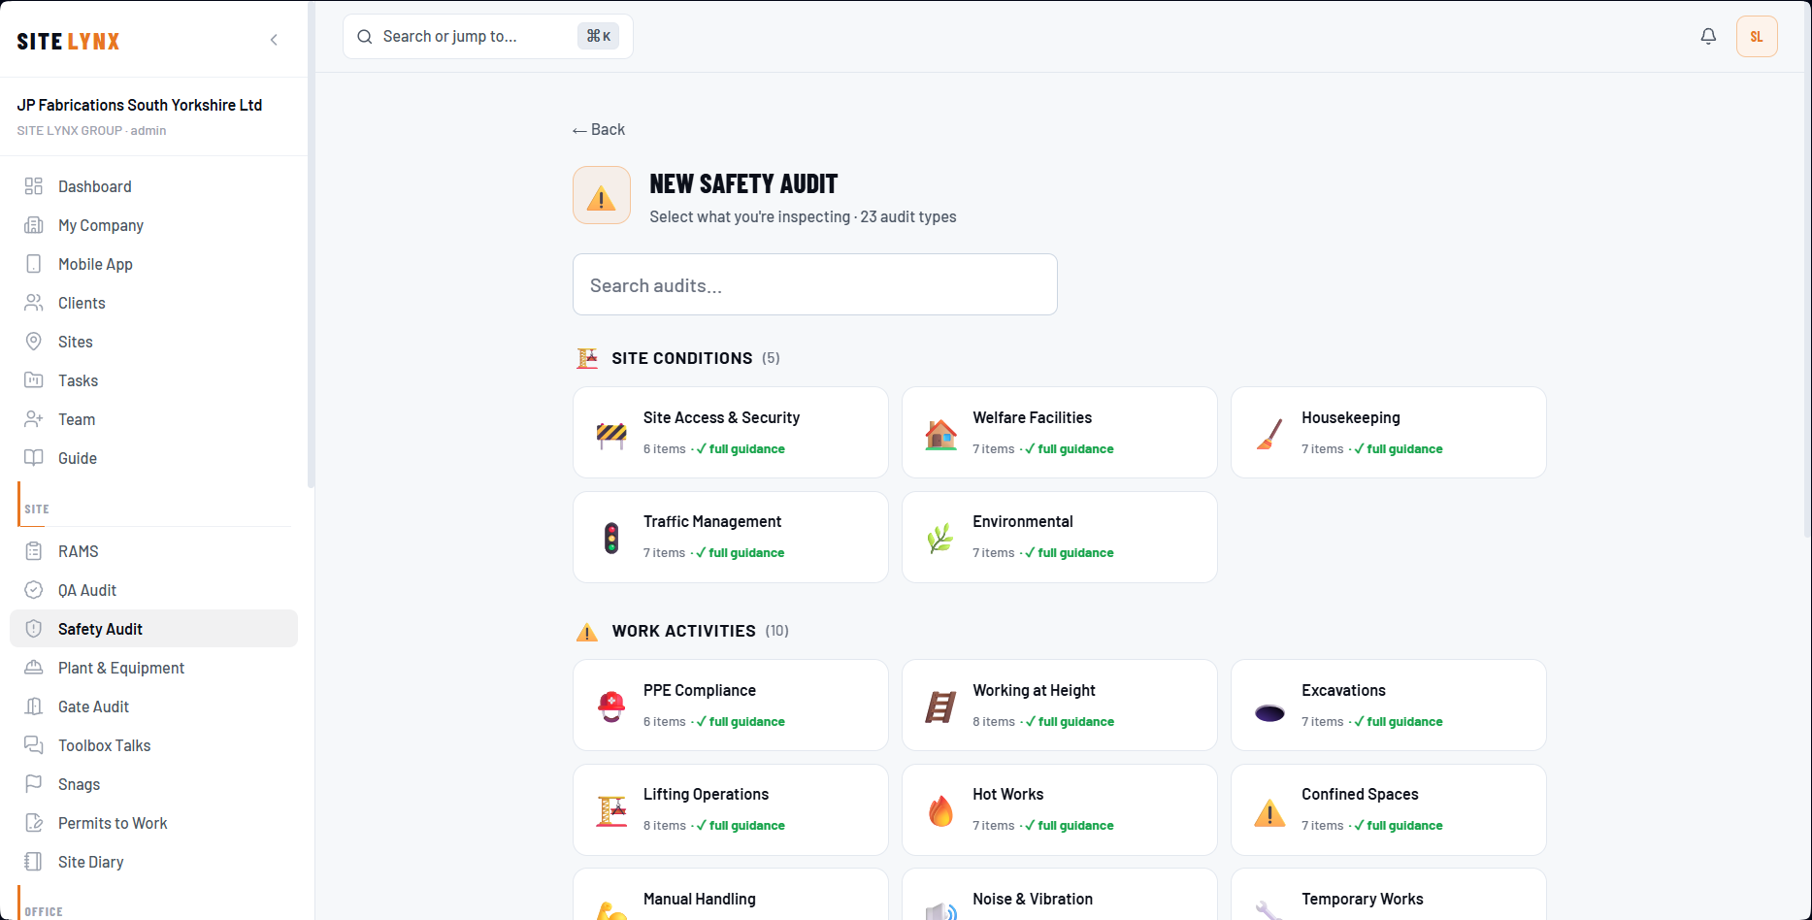Focus the Search audits field

(815, 284)
